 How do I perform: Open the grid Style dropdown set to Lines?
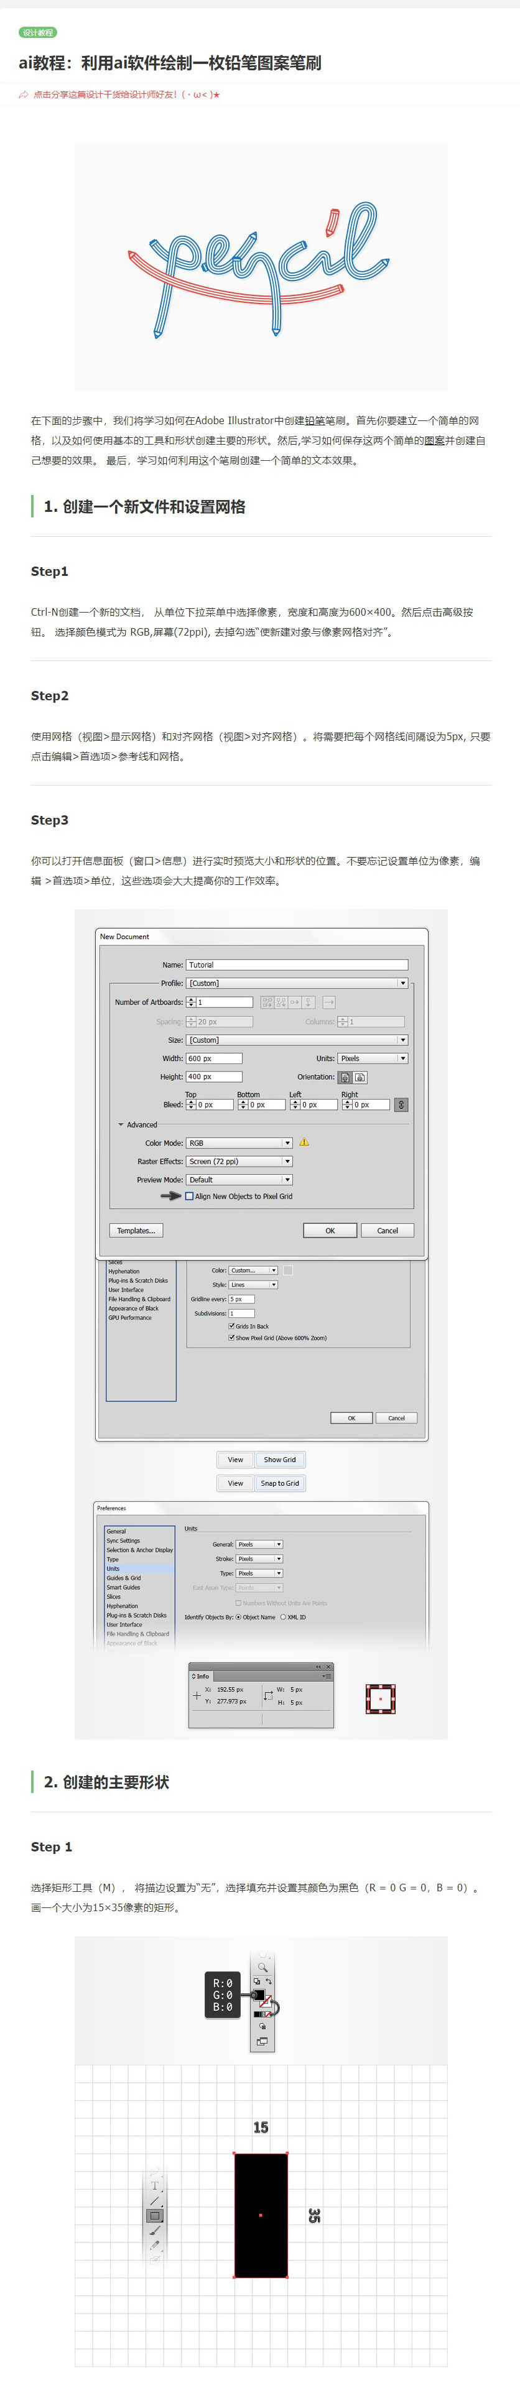tap(254, 1285)
